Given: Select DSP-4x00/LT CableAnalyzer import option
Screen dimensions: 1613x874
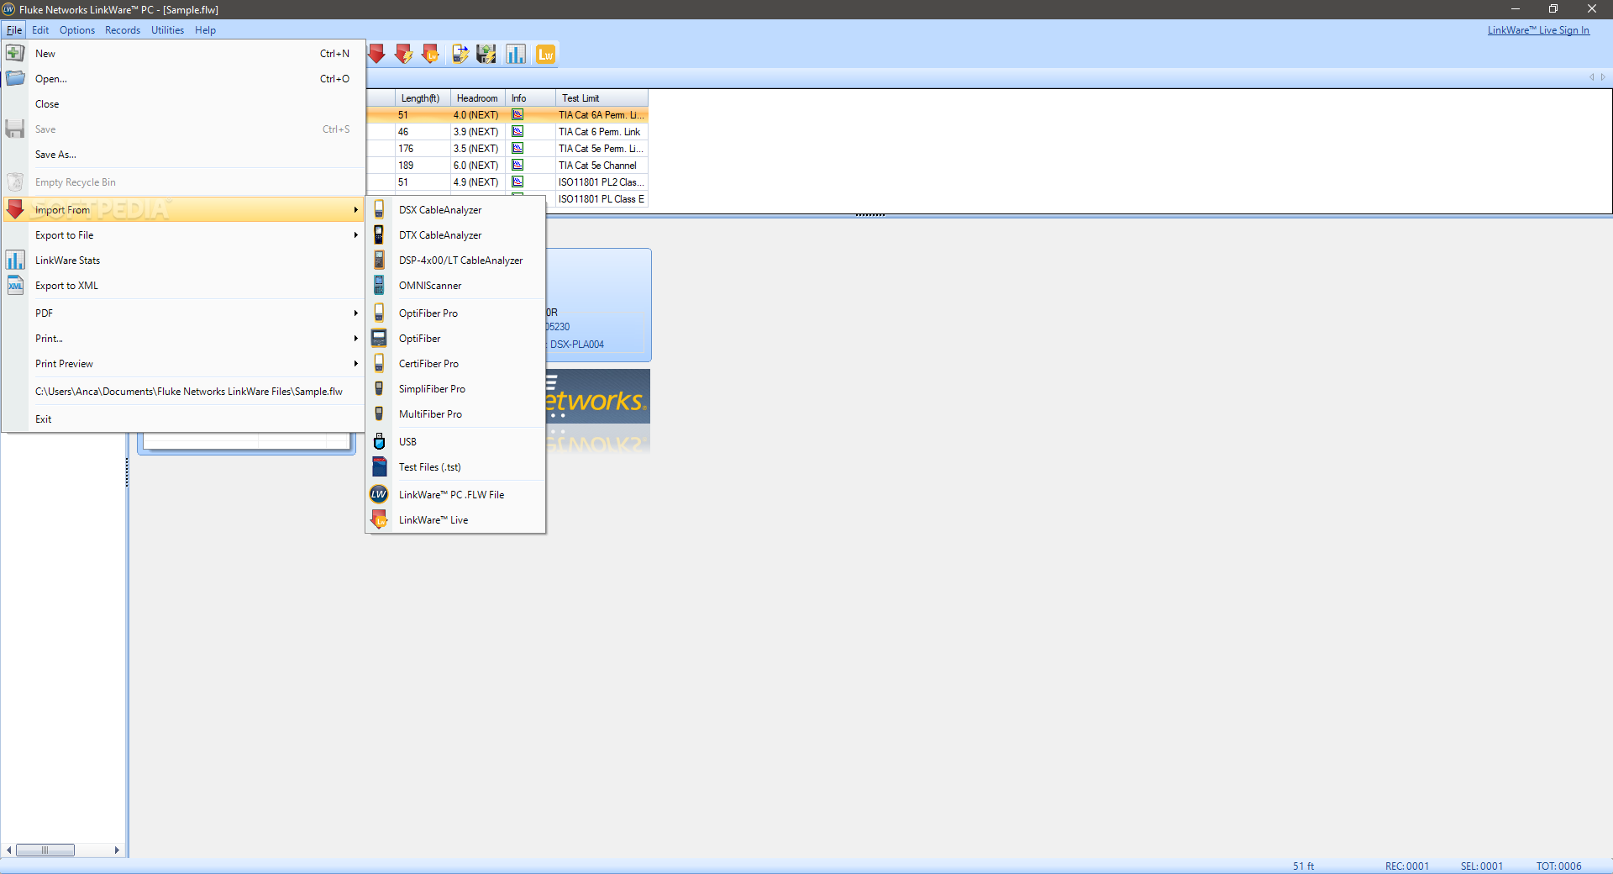Looking at the screenshot, I should click(456, 261).
